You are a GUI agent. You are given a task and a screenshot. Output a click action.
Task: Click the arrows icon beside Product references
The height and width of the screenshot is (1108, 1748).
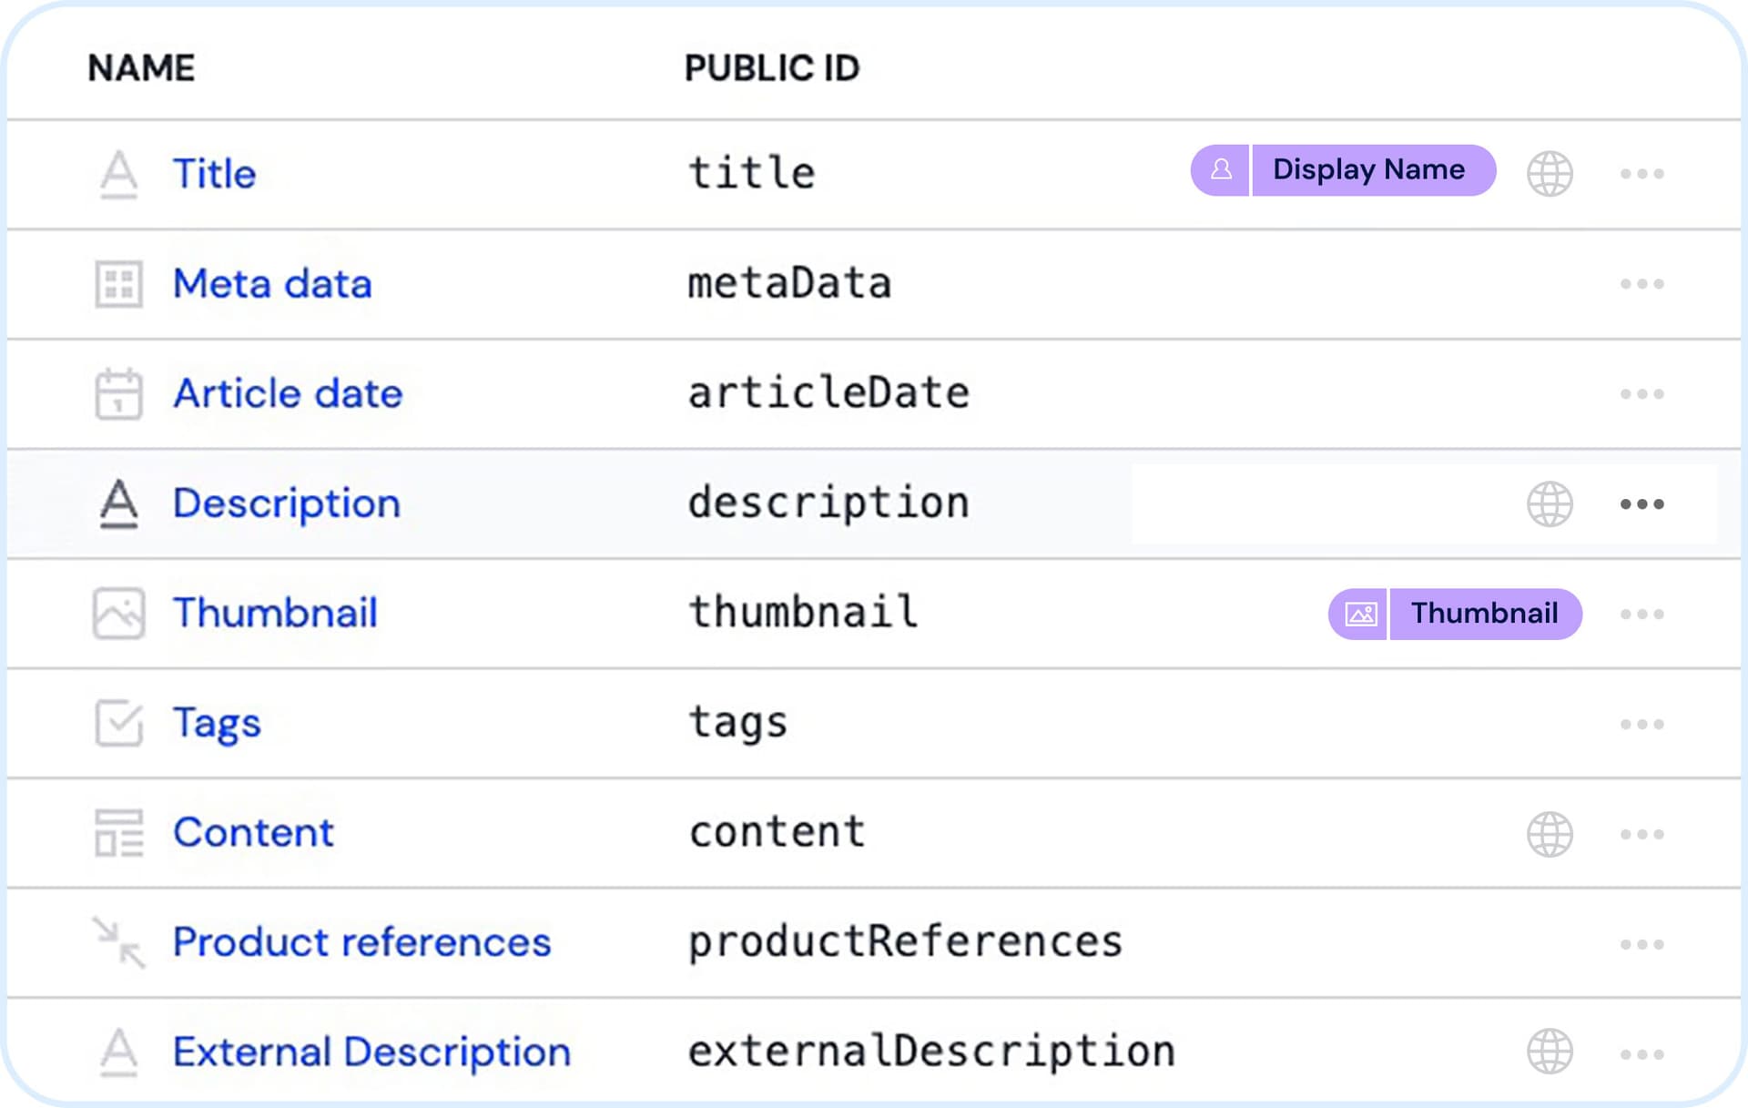[x=118, y=942]
